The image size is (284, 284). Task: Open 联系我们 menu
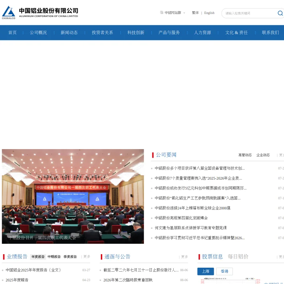click(x=270, y=33)
